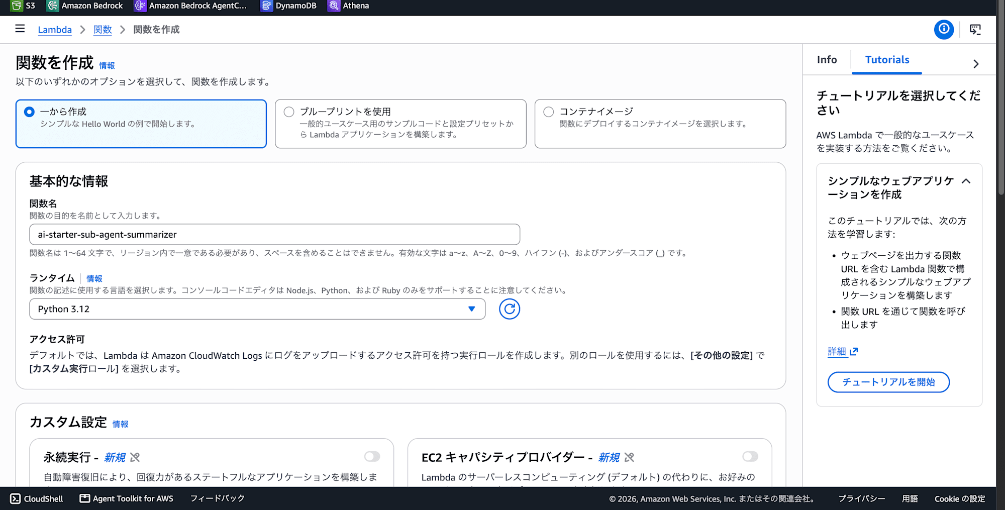The height and width of the screenshot is (510, 1005).
Task: Go to the 関数 breadcrumb link
Action: coord(103,30)
